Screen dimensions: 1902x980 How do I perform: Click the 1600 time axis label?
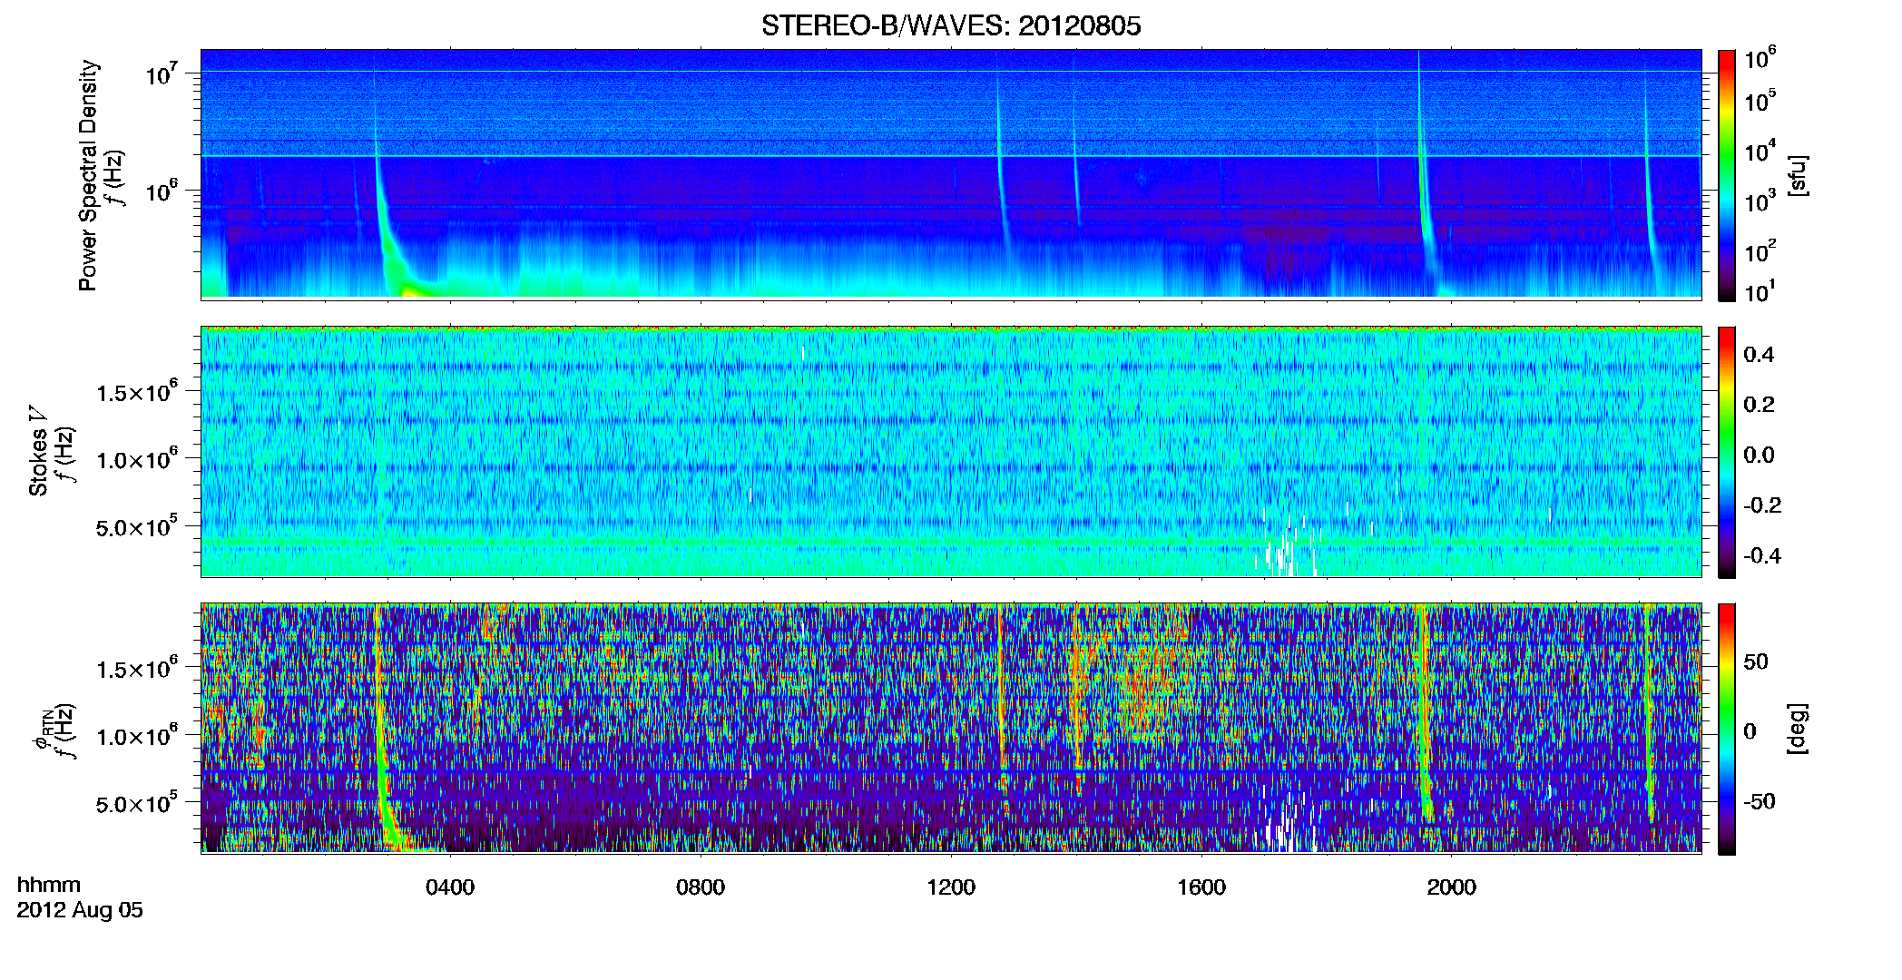[x=1201, y=887]
